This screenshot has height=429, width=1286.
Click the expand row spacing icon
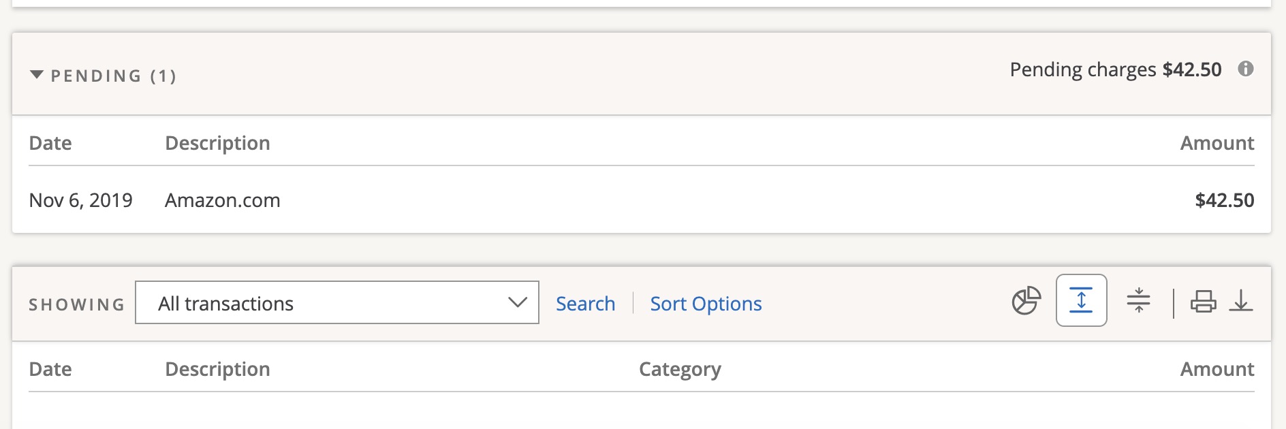click(x=1081, y=301)
